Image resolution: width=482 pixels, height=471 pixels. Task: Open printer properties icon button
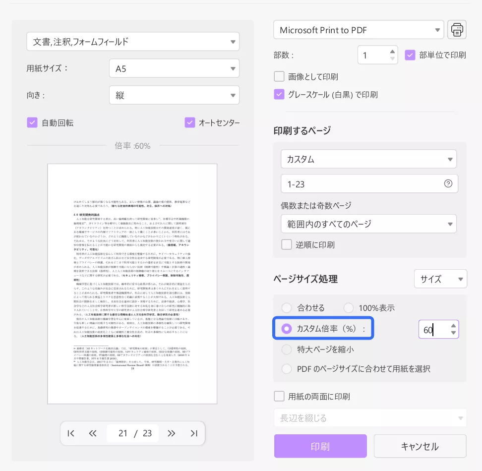click(x=457, y=30)
